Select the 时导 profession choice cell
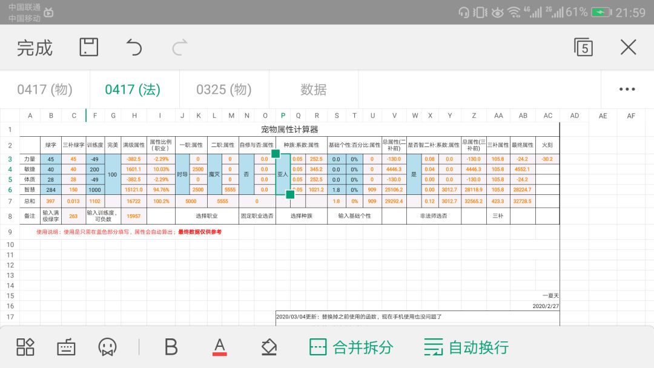Image resolution: width=654 pixels, height=368 pixels. pos(182,174)
